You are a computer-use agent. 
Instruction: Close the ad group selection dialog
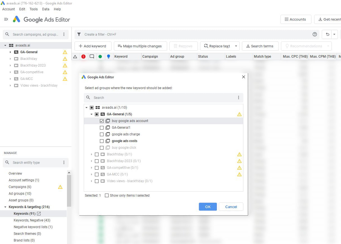pos(244,77)
